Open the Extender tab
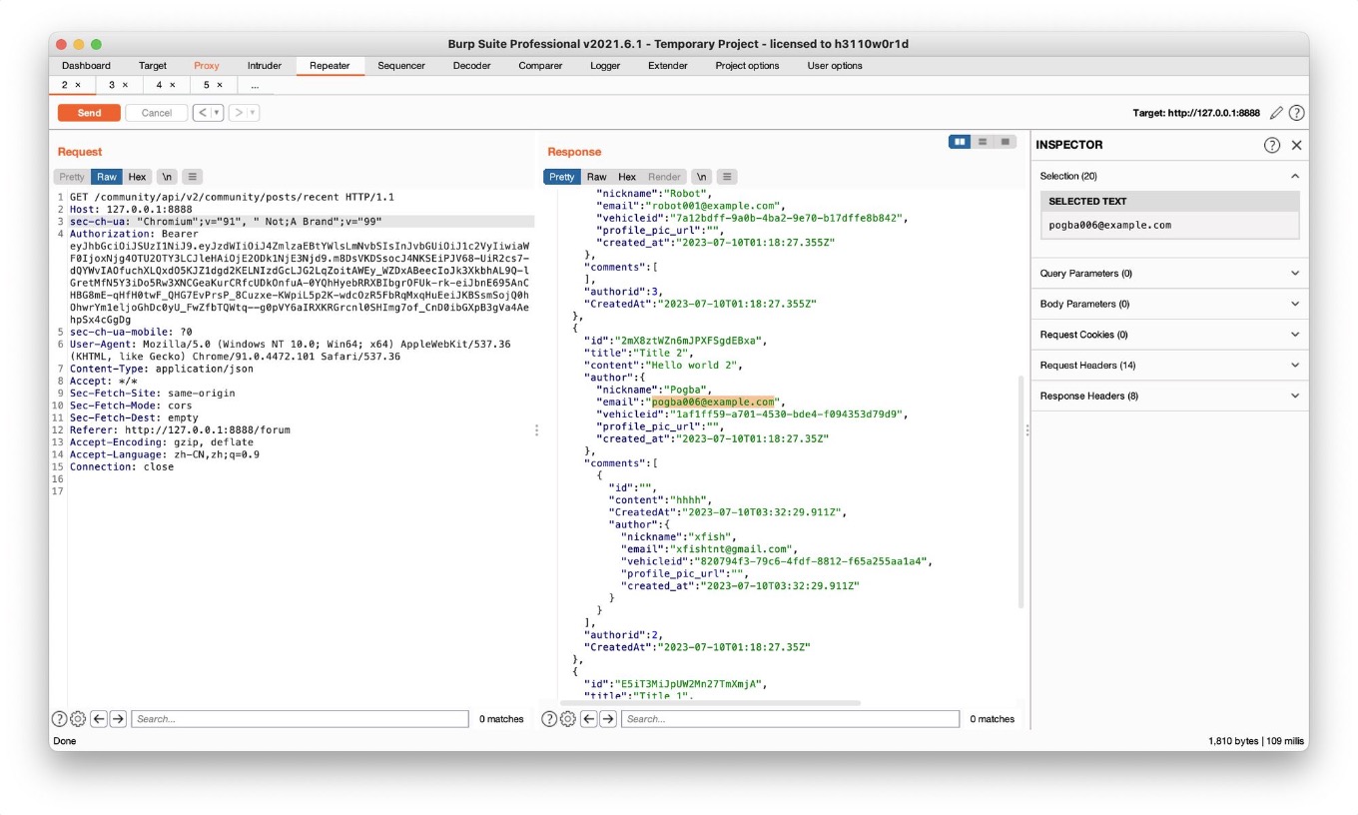Screen dimensions: 1358x815 click(668, 66)
